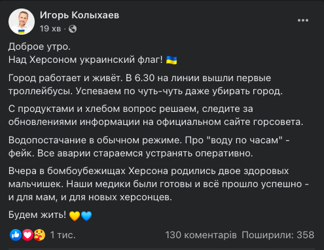Screen dimensions: 324x250
Task: Click the Care hugging-heart reaction icon
Action: point(39,235)
